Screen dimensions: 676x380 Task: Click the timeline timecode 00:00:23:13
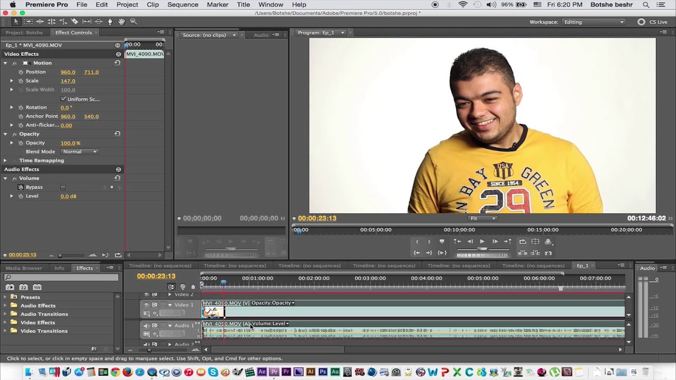156,276
